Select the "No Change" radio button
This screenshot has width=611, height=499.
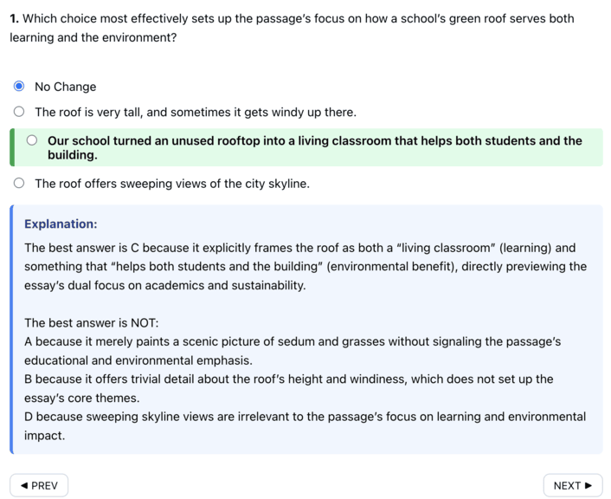tap(19, 87)
